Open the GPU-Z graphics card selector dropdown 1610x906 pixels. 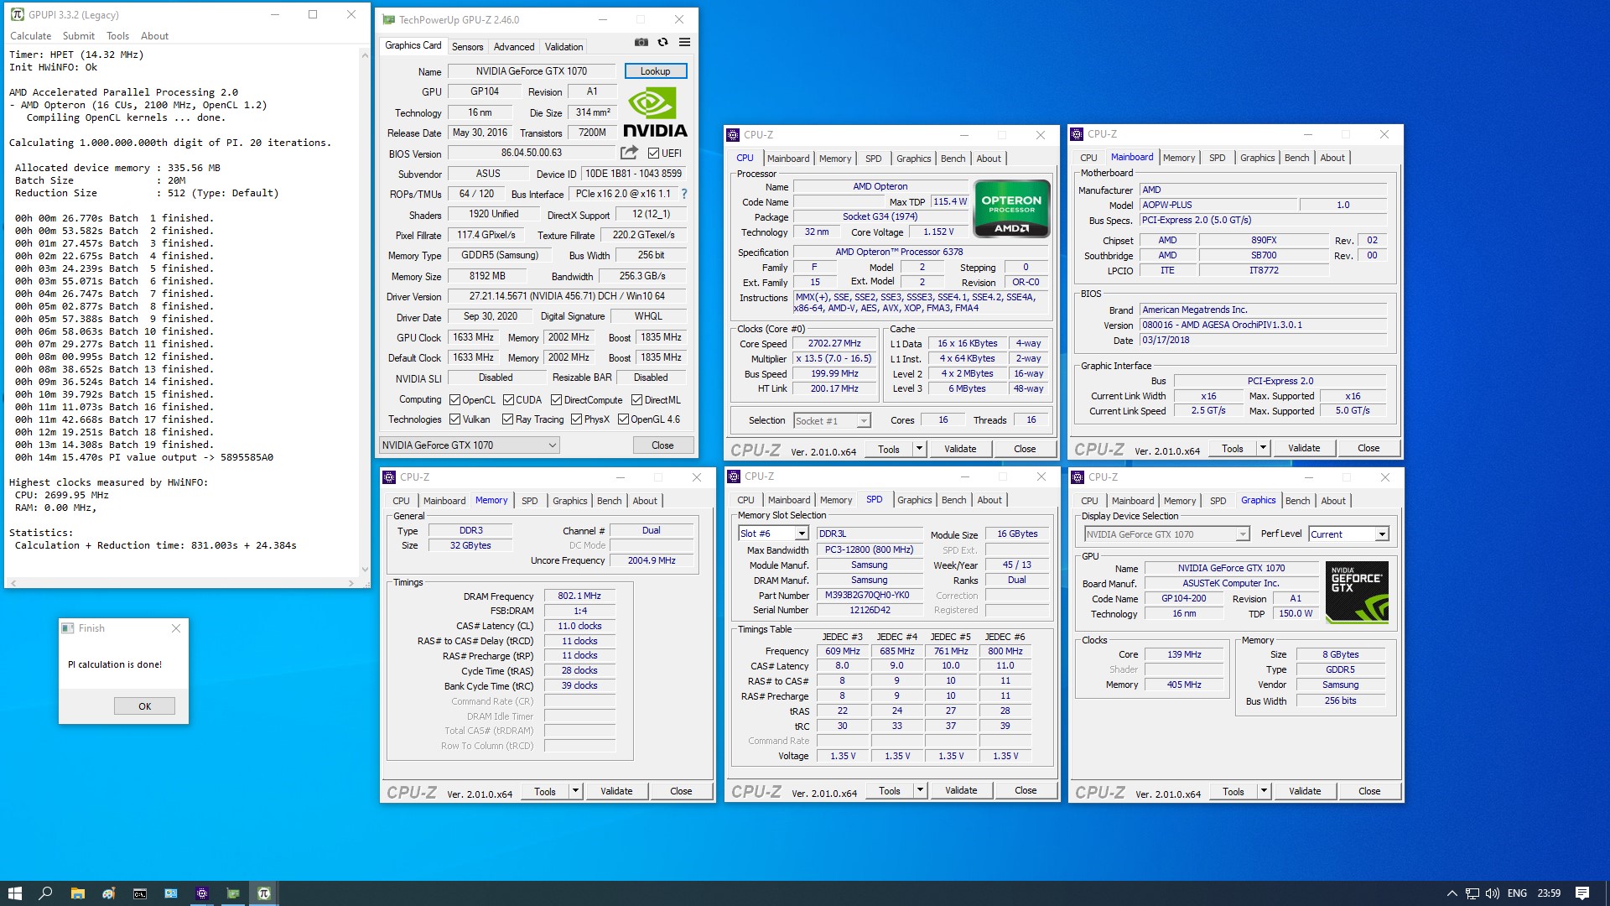[470, 445]
